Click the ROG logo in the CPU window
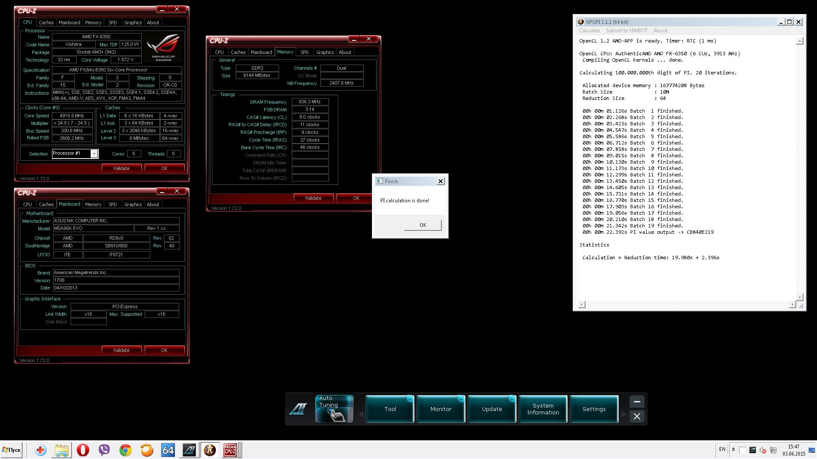The height and width of the screenshot is (459, 817). (163, 47)
